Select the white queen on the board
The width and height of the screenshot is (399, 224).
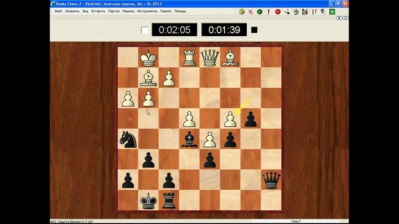coord(209,58)
